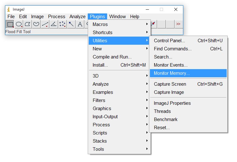Choose Search... in Utilities
Screen dimensions: 237x162
click(x=188, y=57)
